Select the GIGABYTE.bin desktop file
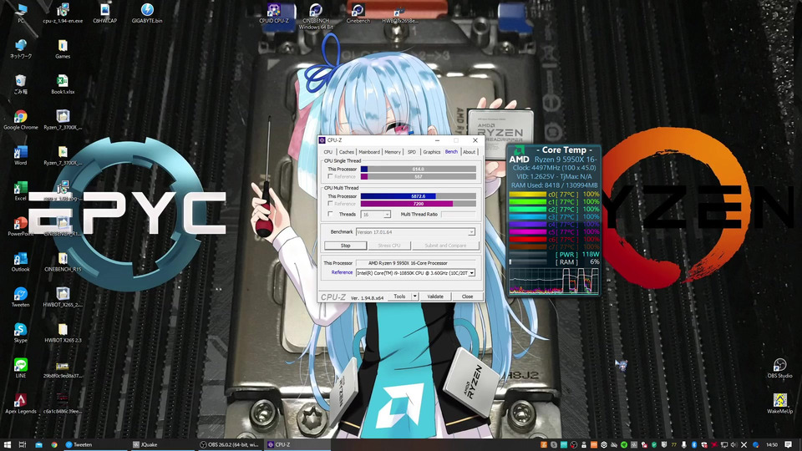 [147, 13]
